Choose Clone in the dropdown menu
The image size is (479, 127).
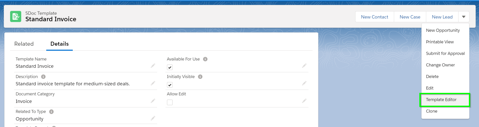(432, 111)
